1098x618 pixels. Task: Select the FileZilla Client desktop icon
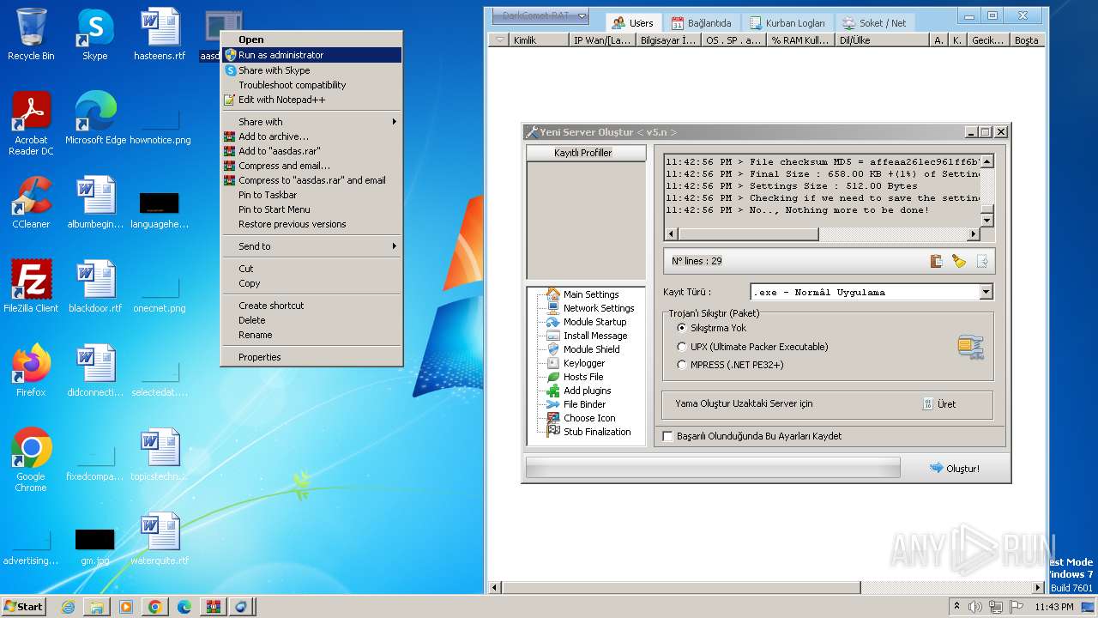pyautogui.click(x=31, y=287)
